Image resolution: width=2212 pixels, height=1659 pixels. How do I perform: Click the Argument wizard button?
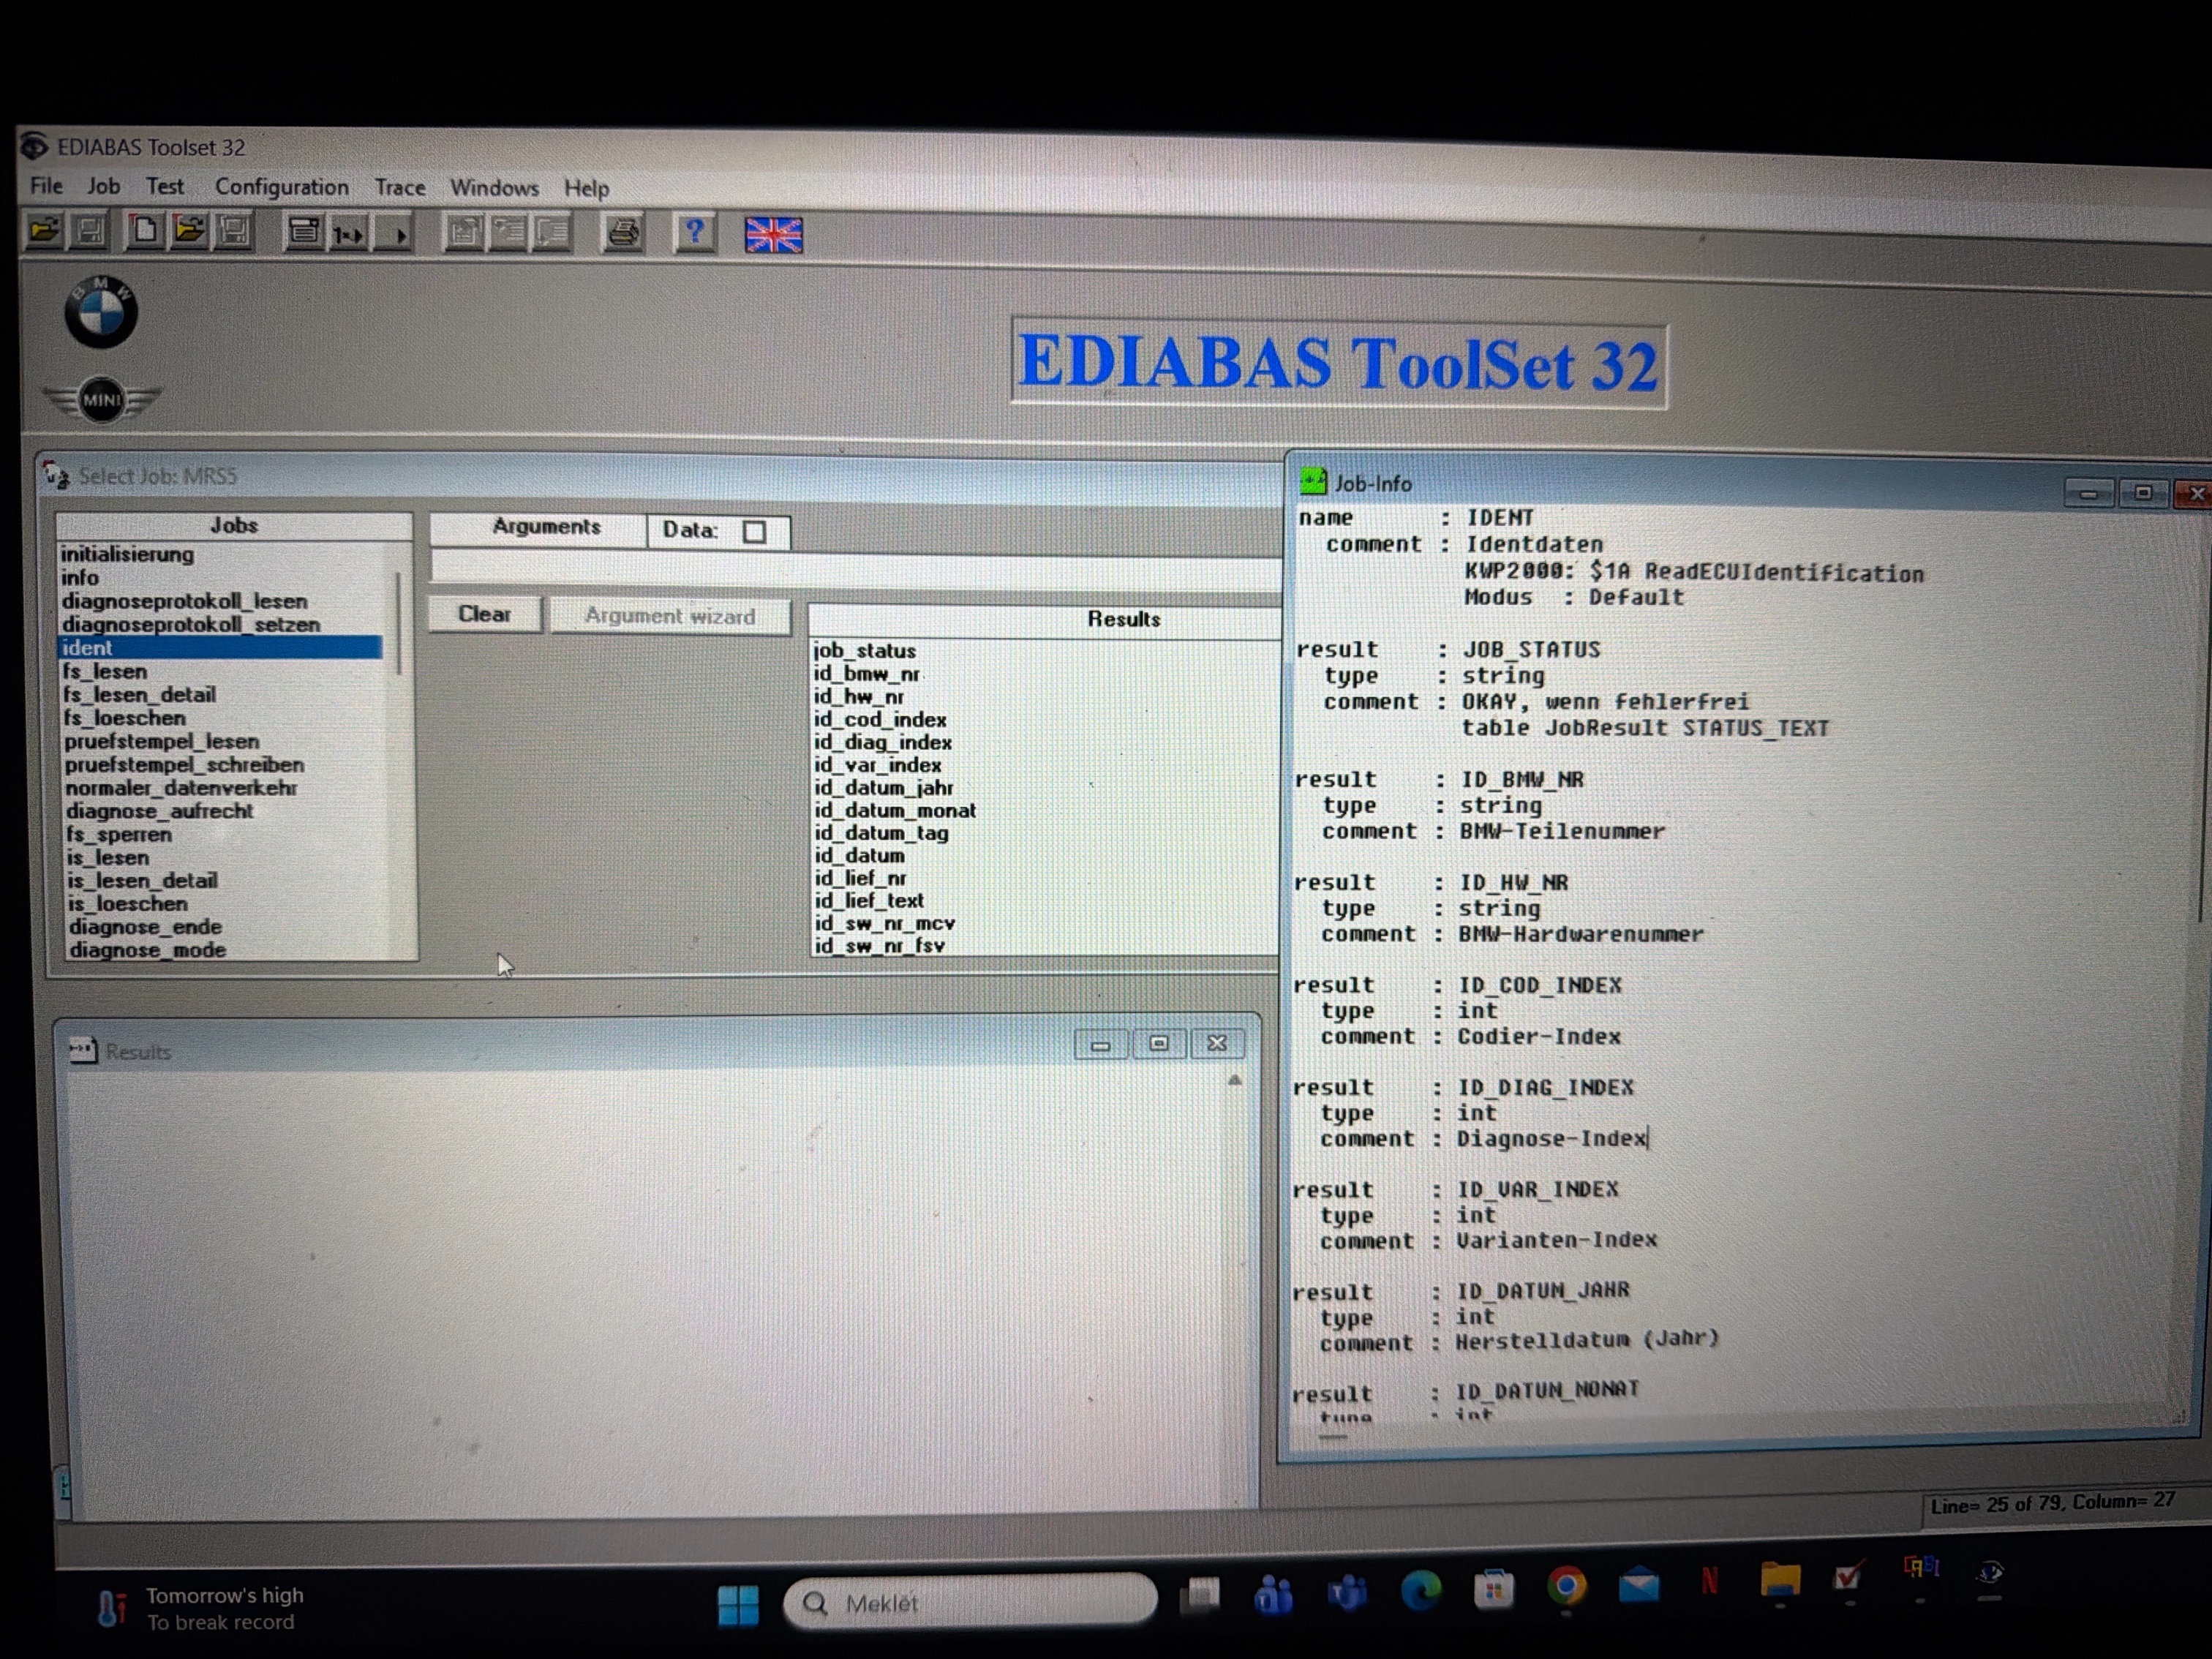(x=669, y=616)
